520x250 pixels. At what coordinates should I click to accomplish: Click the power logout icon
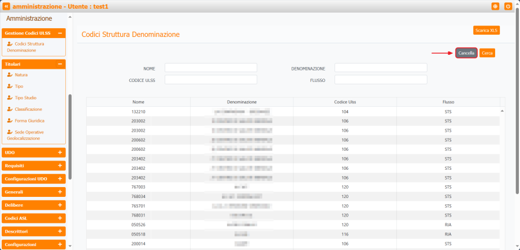tap(508, 6)
